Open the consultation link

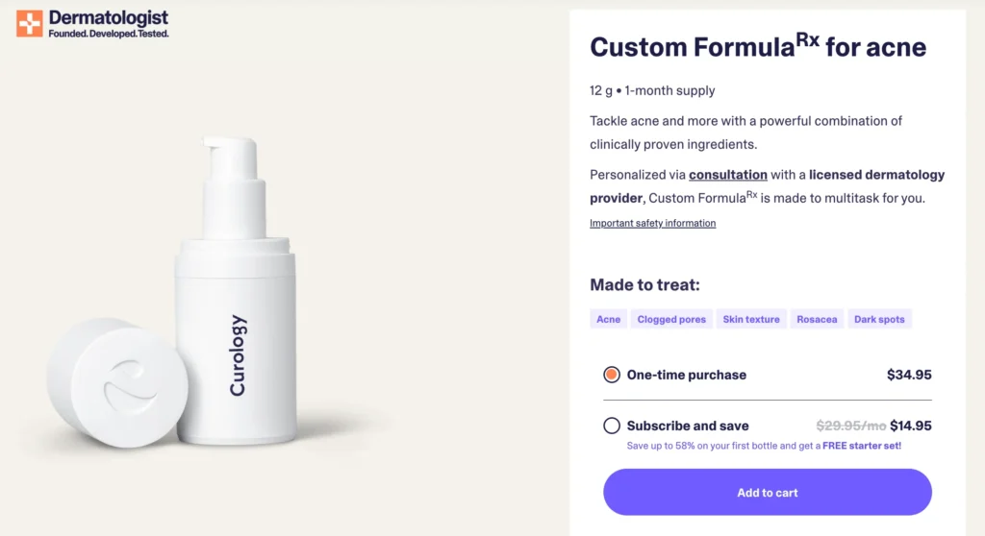[x=728, y=175]
